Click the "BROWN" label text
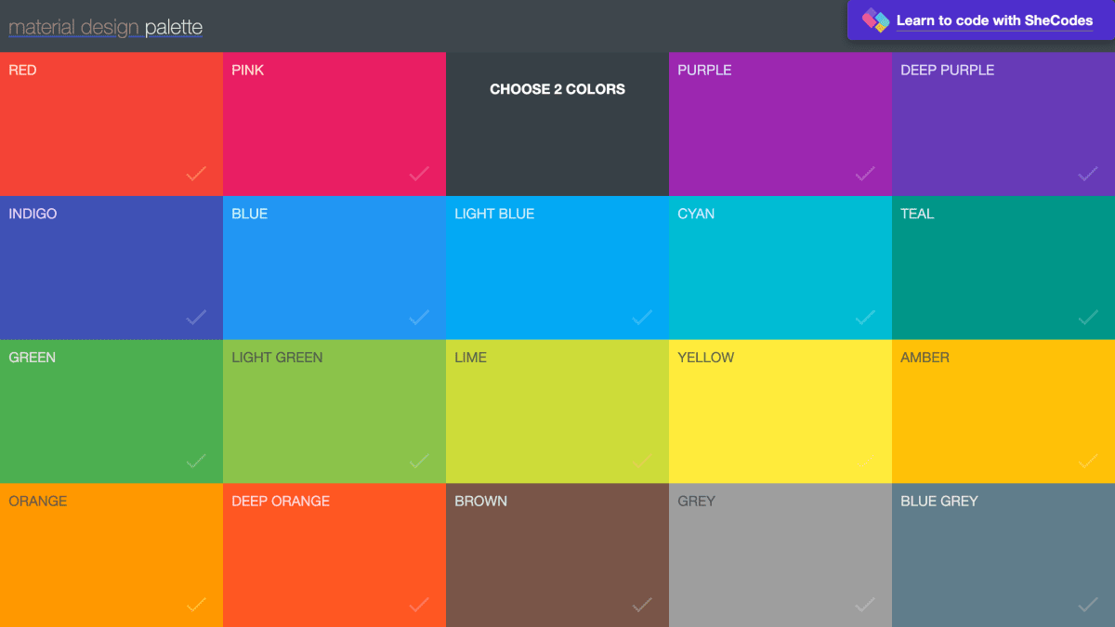The height and width of the screenshot is (627, 1115). [480, 501]
